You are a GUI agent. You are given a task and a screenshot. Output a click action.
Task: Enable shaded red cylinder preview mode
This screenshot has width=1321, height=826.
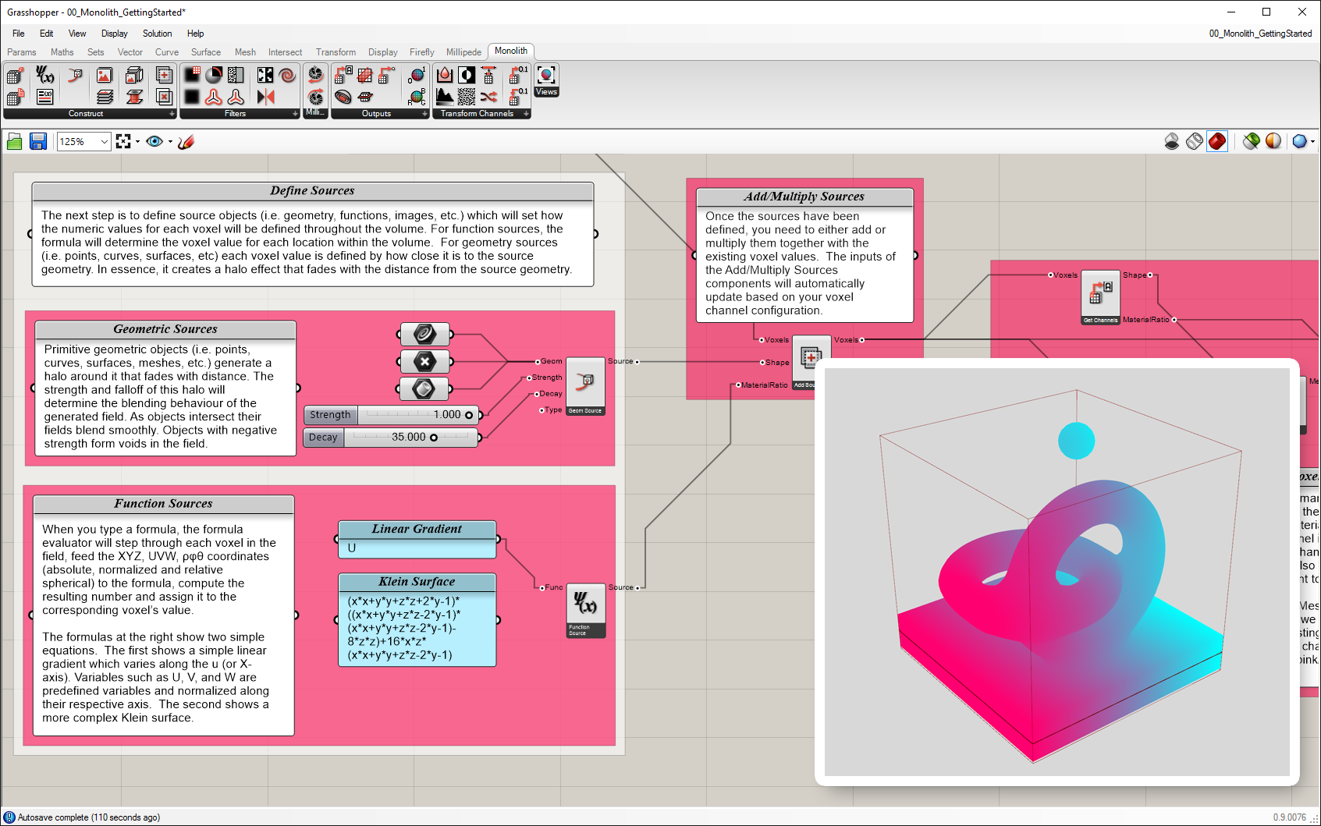click(1217, 141)
